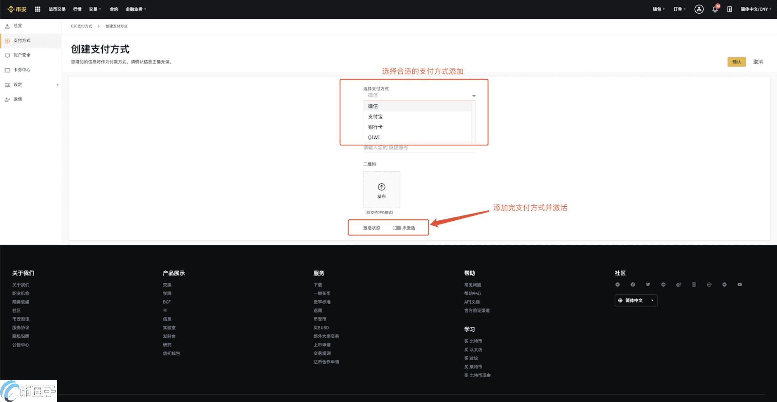Click the 取消 cancel button

[758, 62]
